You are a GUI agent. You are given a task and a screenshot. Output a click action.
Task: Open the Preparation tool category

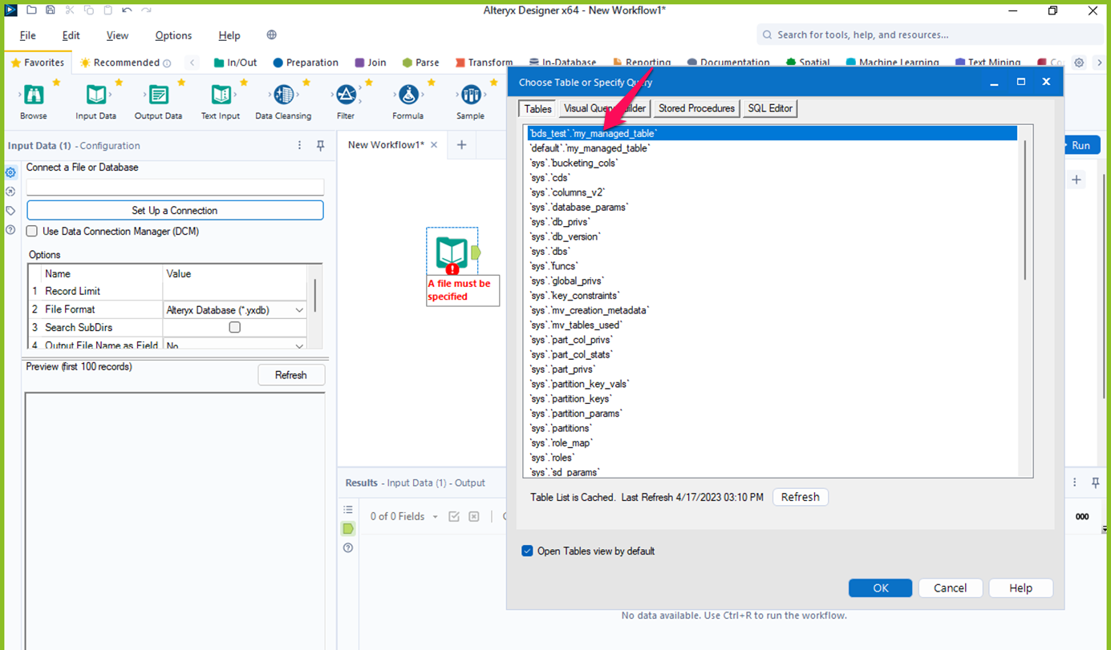[306, 63]
